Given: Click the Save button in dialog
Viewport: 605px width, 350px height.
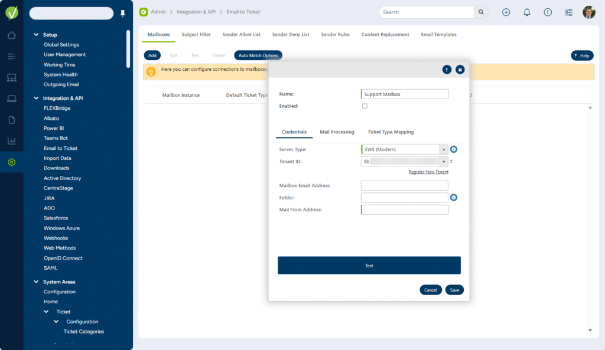Looking at the screenshot, I should 454,290.
